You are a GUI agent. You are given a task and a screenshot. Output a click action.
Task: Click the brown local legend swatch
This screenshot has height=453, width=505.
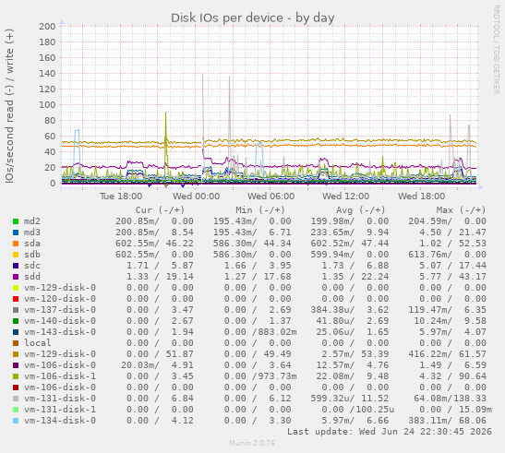pyautogui.click(x=16, y=343)
